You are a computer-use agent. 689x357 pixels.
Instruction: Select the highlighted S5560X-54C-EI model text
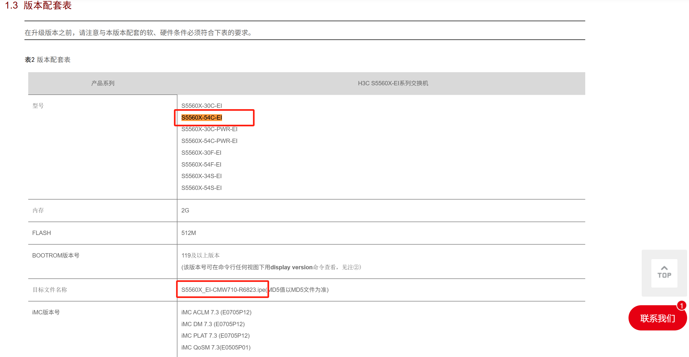tap(202, 117)
